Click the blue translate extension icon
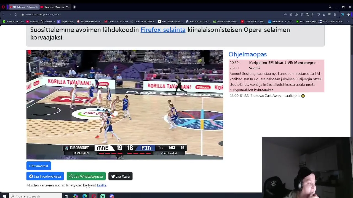Screen dimensions: 353x198 [x=343, y=14]
